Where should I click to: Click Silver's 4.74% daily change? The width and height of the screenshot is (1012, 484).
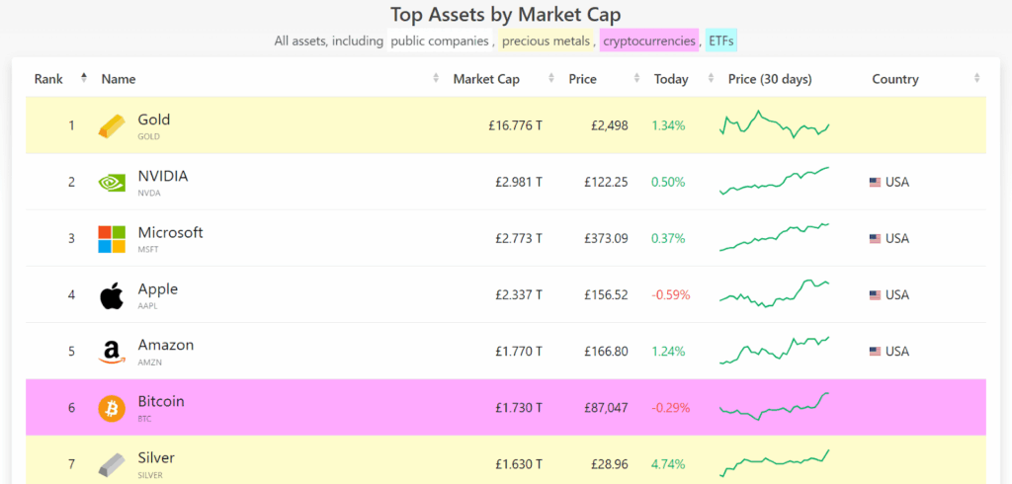pos(668,464)
